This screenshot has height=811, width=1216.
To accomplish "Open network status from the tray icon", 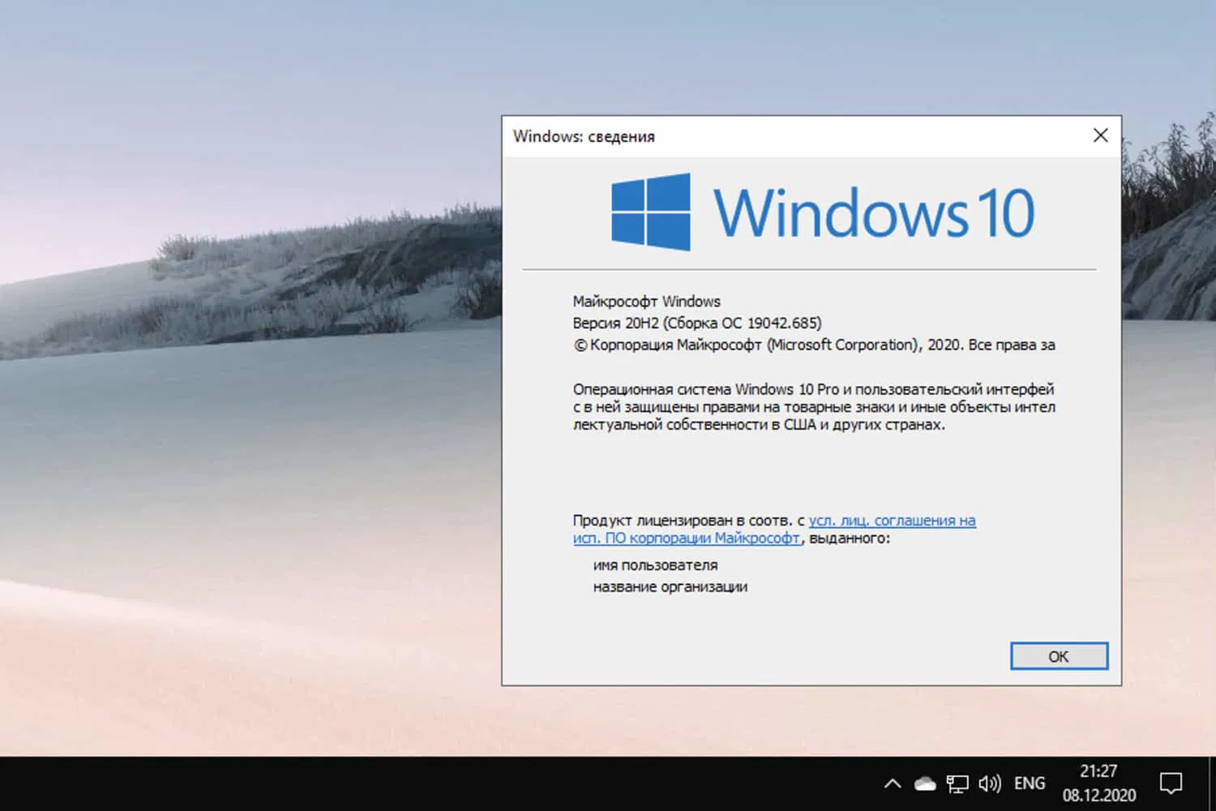I will (957, 783).
